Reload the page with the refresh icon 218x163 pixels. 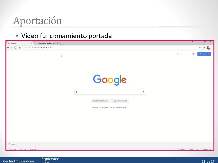click(15, 48)
